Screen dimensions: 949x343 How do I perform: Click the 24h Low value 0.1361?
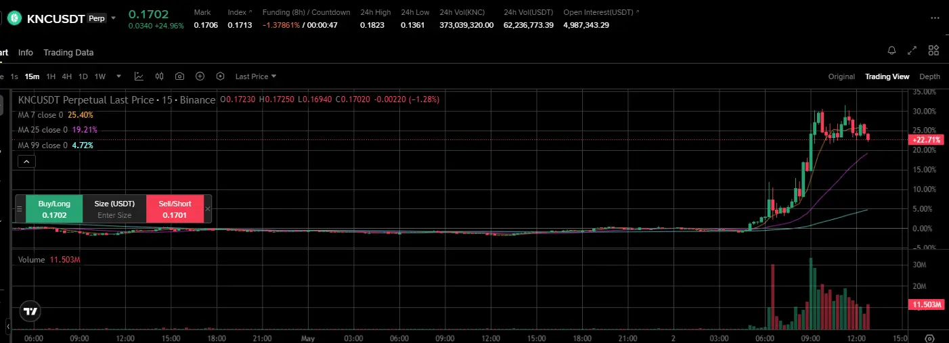(413, 25)
